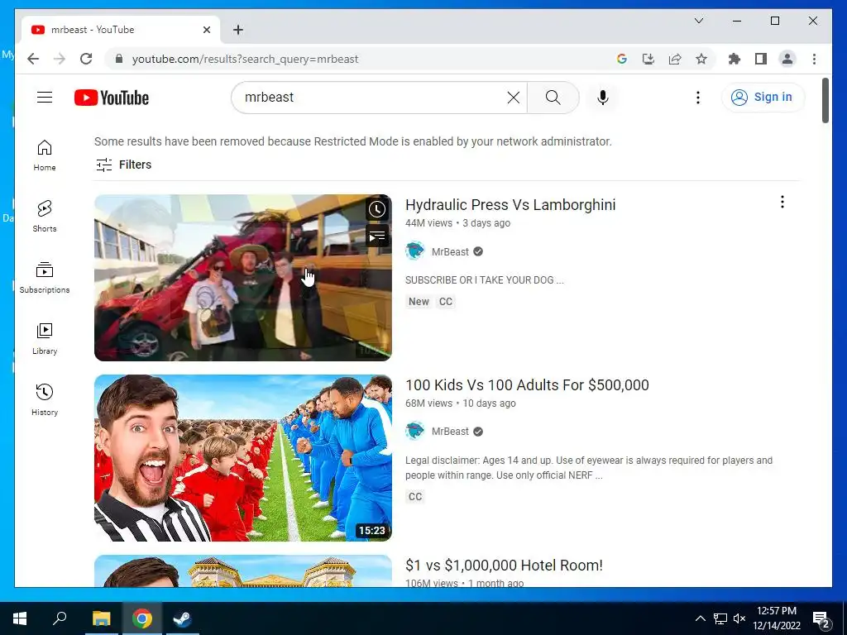Install app icon in address bar
Image resolution: width=847 pixels, height=635 pixels.
(x=648, y=59)
